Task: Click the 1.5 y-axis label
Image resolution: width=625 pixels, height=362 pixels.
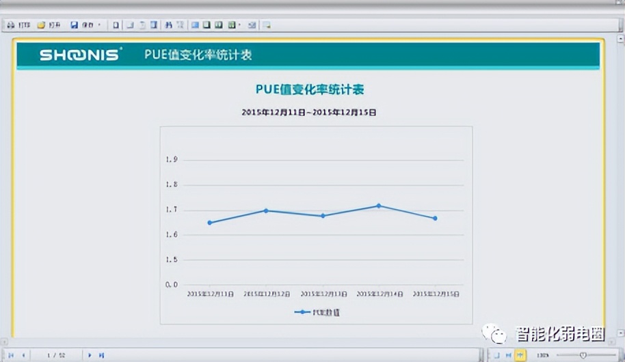Action: point(172,260)
